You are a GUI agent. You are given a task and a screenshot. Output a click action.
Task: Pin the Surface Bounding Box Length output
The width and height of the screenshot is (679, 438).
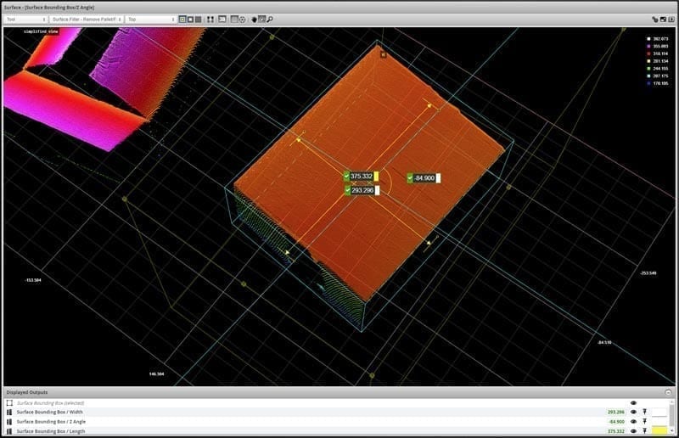[644, 431]
